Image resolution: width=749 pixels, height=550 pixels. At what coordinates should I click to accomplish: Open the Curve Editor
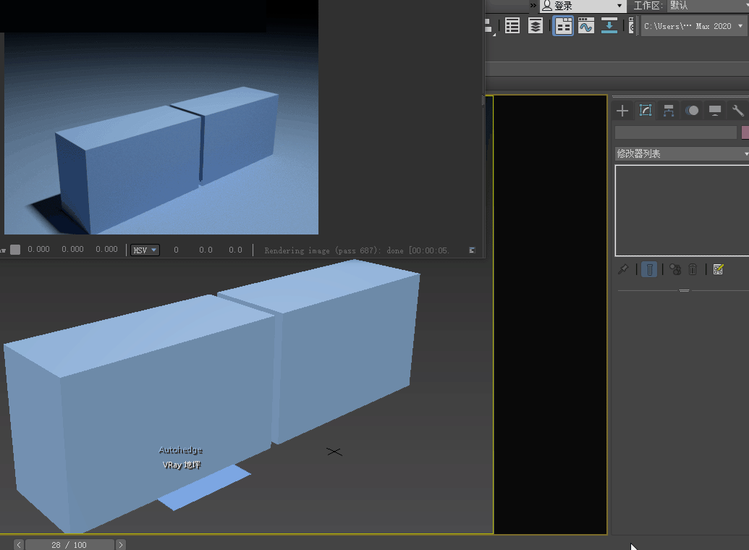coord(585,27)
